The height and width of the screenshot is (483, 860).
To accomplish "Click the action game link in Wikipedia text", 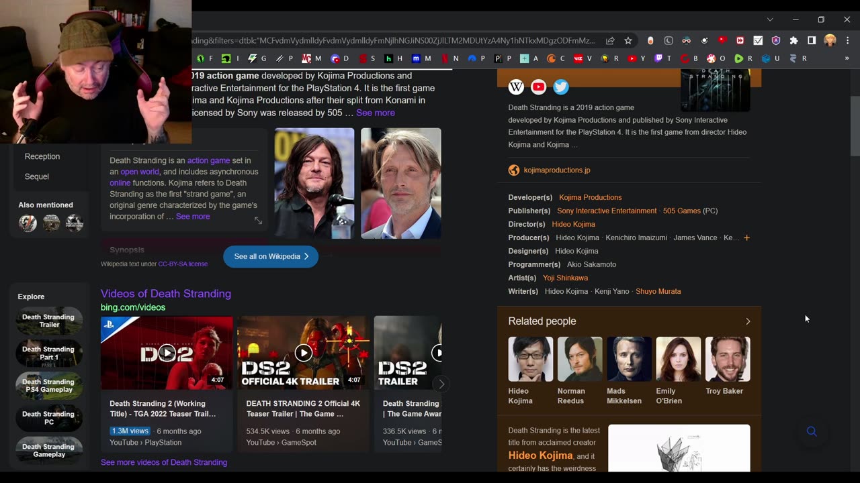I will 208,160.
